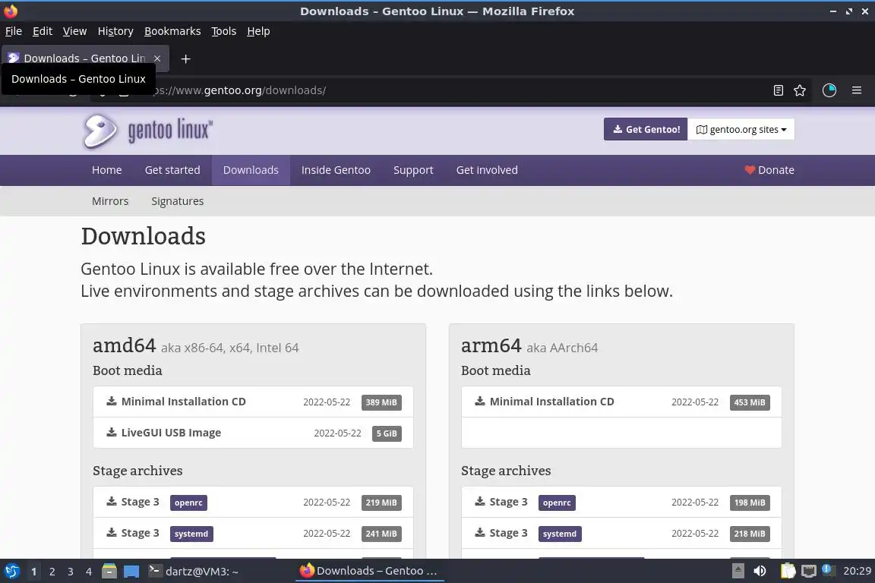875x583 pixels.
Task: Open file manager icon in taskbar
Action: (109, 572)
